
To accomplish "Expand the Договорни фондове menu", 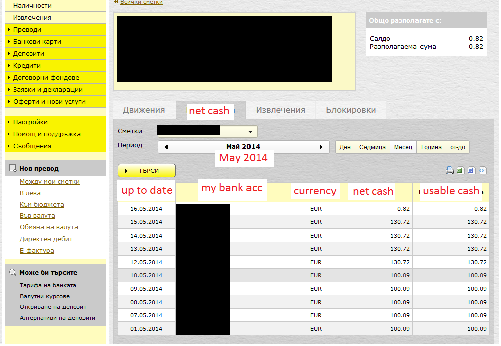I will click(55, 78).
